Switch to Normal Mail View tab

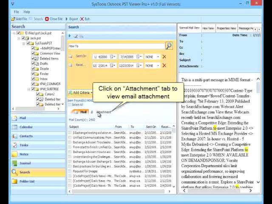pos(190,28)
